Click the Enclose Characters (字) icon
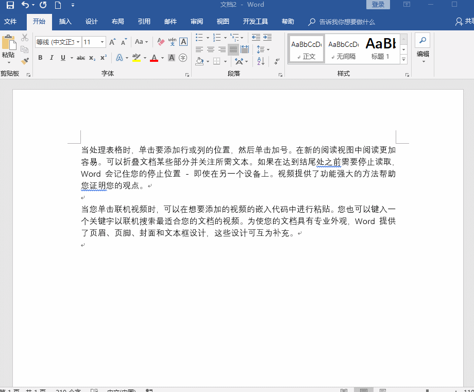The image size is (474, 392). coord(183,58)
